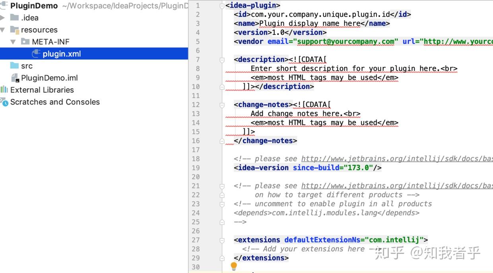Collapse the description block fold marker

click(222, 60)
